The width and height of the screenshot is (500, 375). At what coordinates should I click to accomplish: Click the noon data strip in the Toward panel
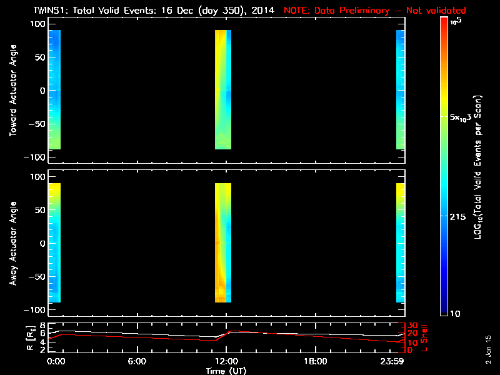point(223,90)
